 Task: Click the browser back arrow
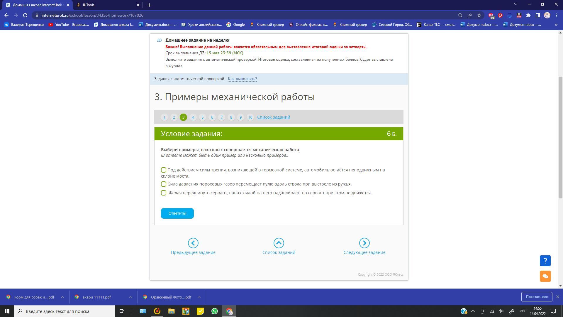(6, 15)
